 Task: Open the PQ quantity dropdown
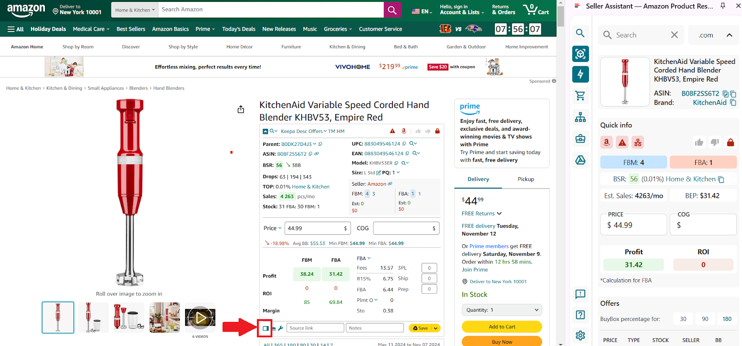(398, 173)
